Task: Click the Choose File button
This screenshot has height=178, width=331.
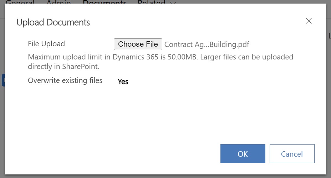Action: point(138,44)
